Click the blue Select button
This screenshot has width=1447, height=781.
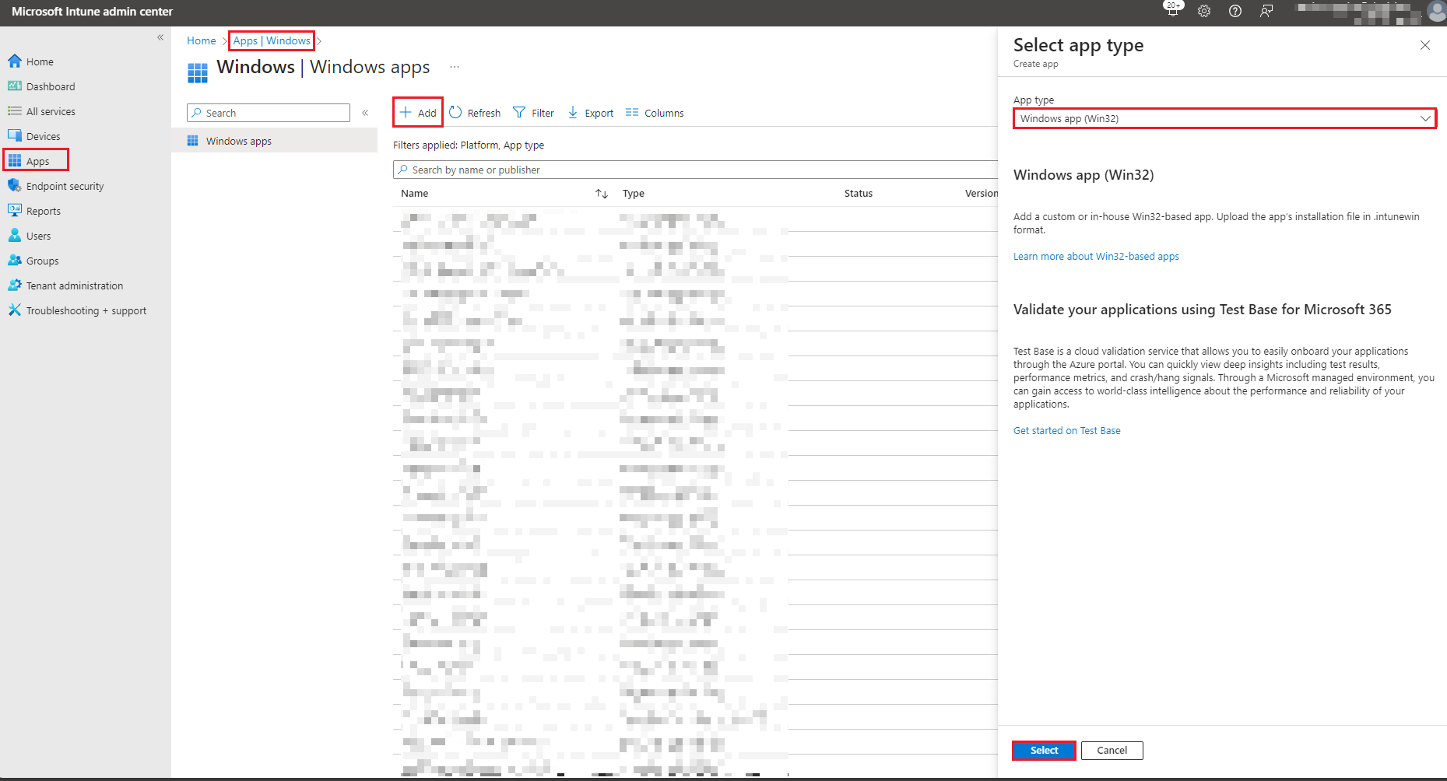[x=1044, y=750]
